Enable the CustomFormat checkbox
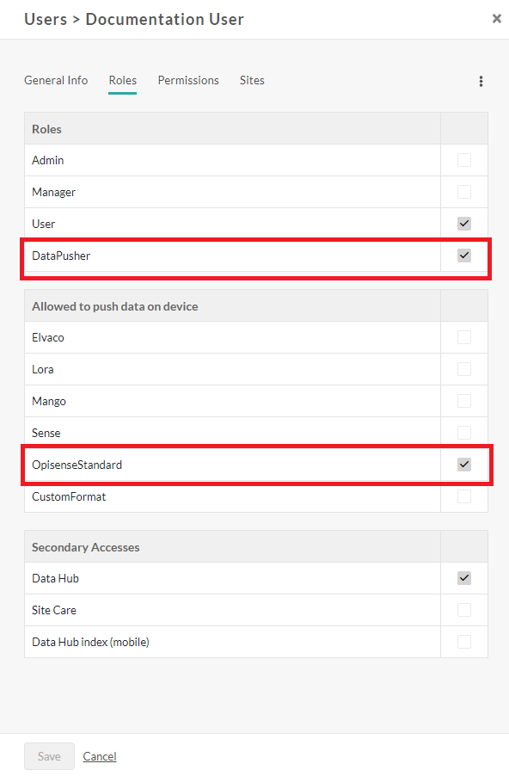Viewport: 509px width, 776px height. (x=463, y=496)
